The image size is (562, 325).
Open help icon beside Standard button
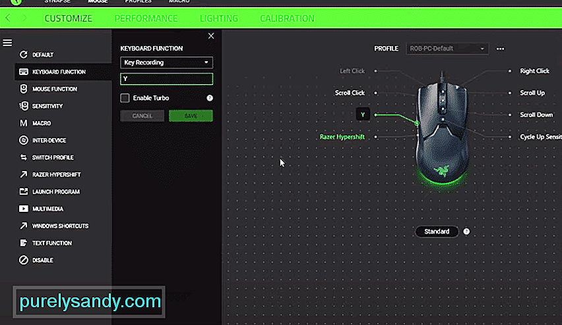466,232
